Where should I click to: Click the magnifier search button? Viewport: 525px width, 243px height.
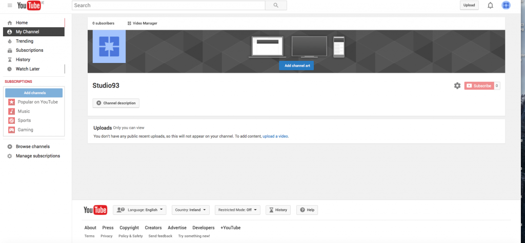click(276, 5)
